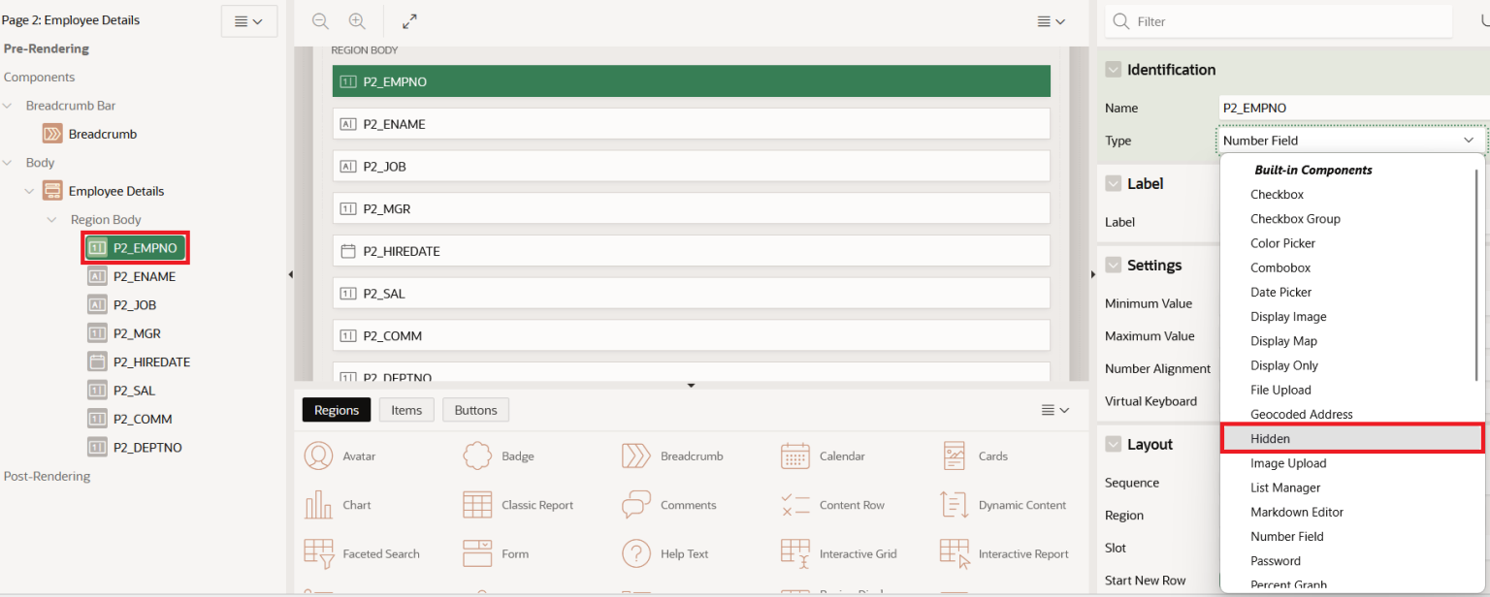Click the zoom-in magnifier icon above the layout
Screen dimensions: 1490x597
356,20
